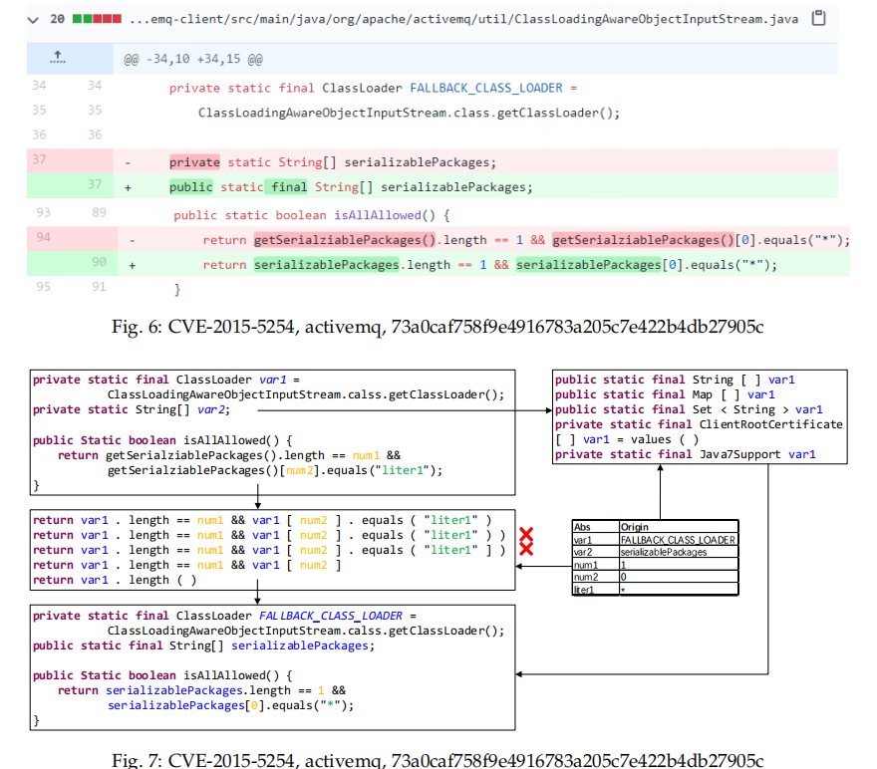Collapse the ClassLoadingAwareObjectInputStream.java file diff chevron
877x769 pixels.
point(33,20)
